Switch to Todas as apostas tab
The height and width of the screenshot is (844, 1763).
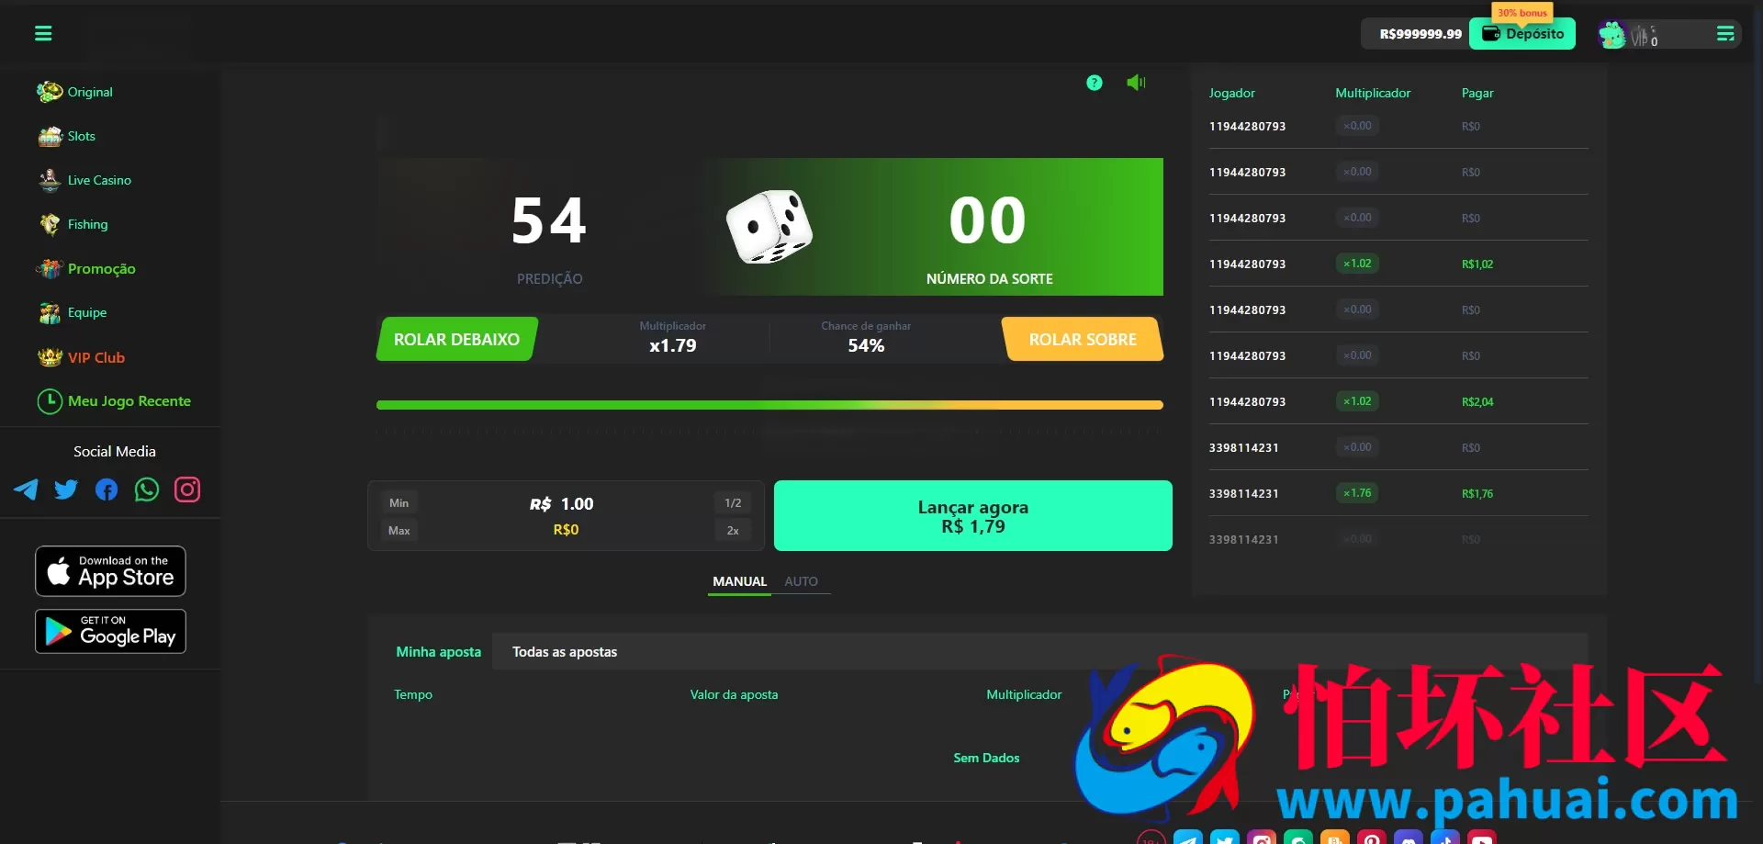pos(565,652)
